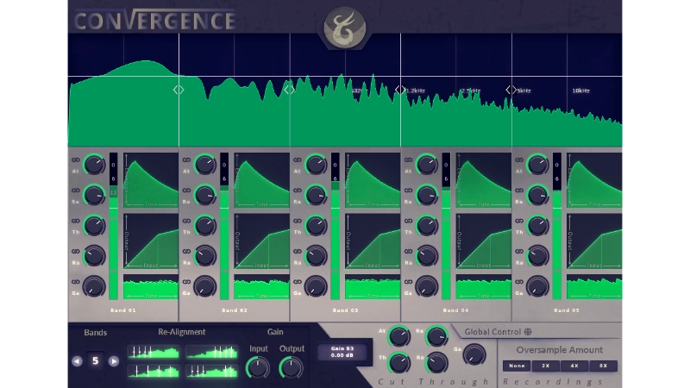
Task: Set oversampling to 2X
Action: tap(546, 366)
